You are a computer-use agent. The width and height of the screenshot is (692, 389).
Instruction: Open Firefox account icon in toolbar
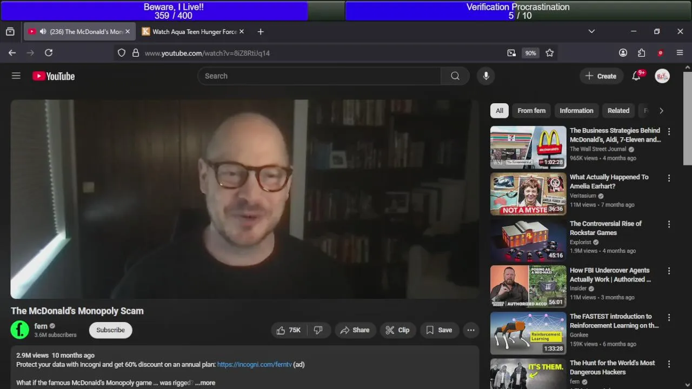(x=623, y=53)
